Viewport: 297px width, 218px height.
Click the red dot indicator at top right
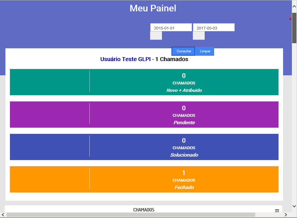(290, 19)
